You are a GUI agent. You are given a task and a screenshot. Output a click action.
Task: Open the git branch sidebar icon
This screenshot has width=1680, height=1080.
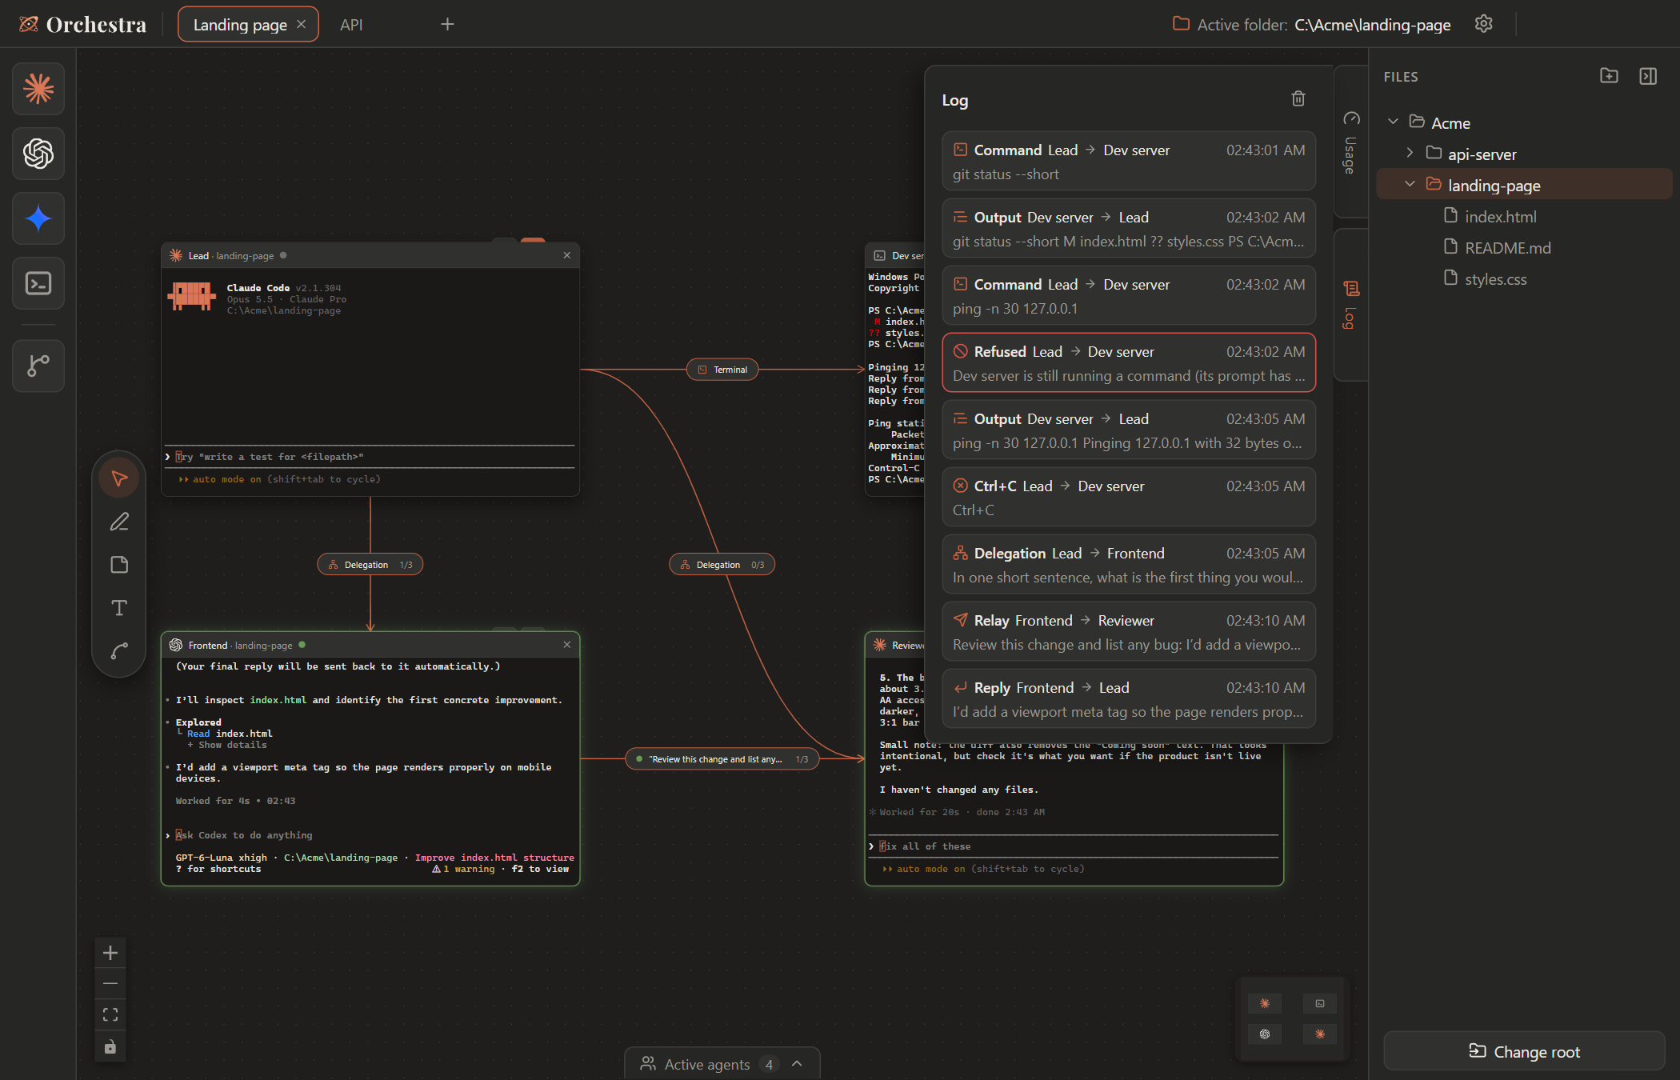[38, 366]
